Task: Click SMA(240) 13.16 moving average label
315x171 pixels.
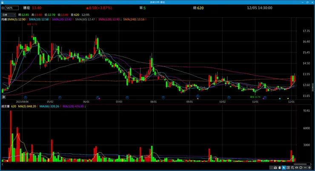Action: click(134, 19)
